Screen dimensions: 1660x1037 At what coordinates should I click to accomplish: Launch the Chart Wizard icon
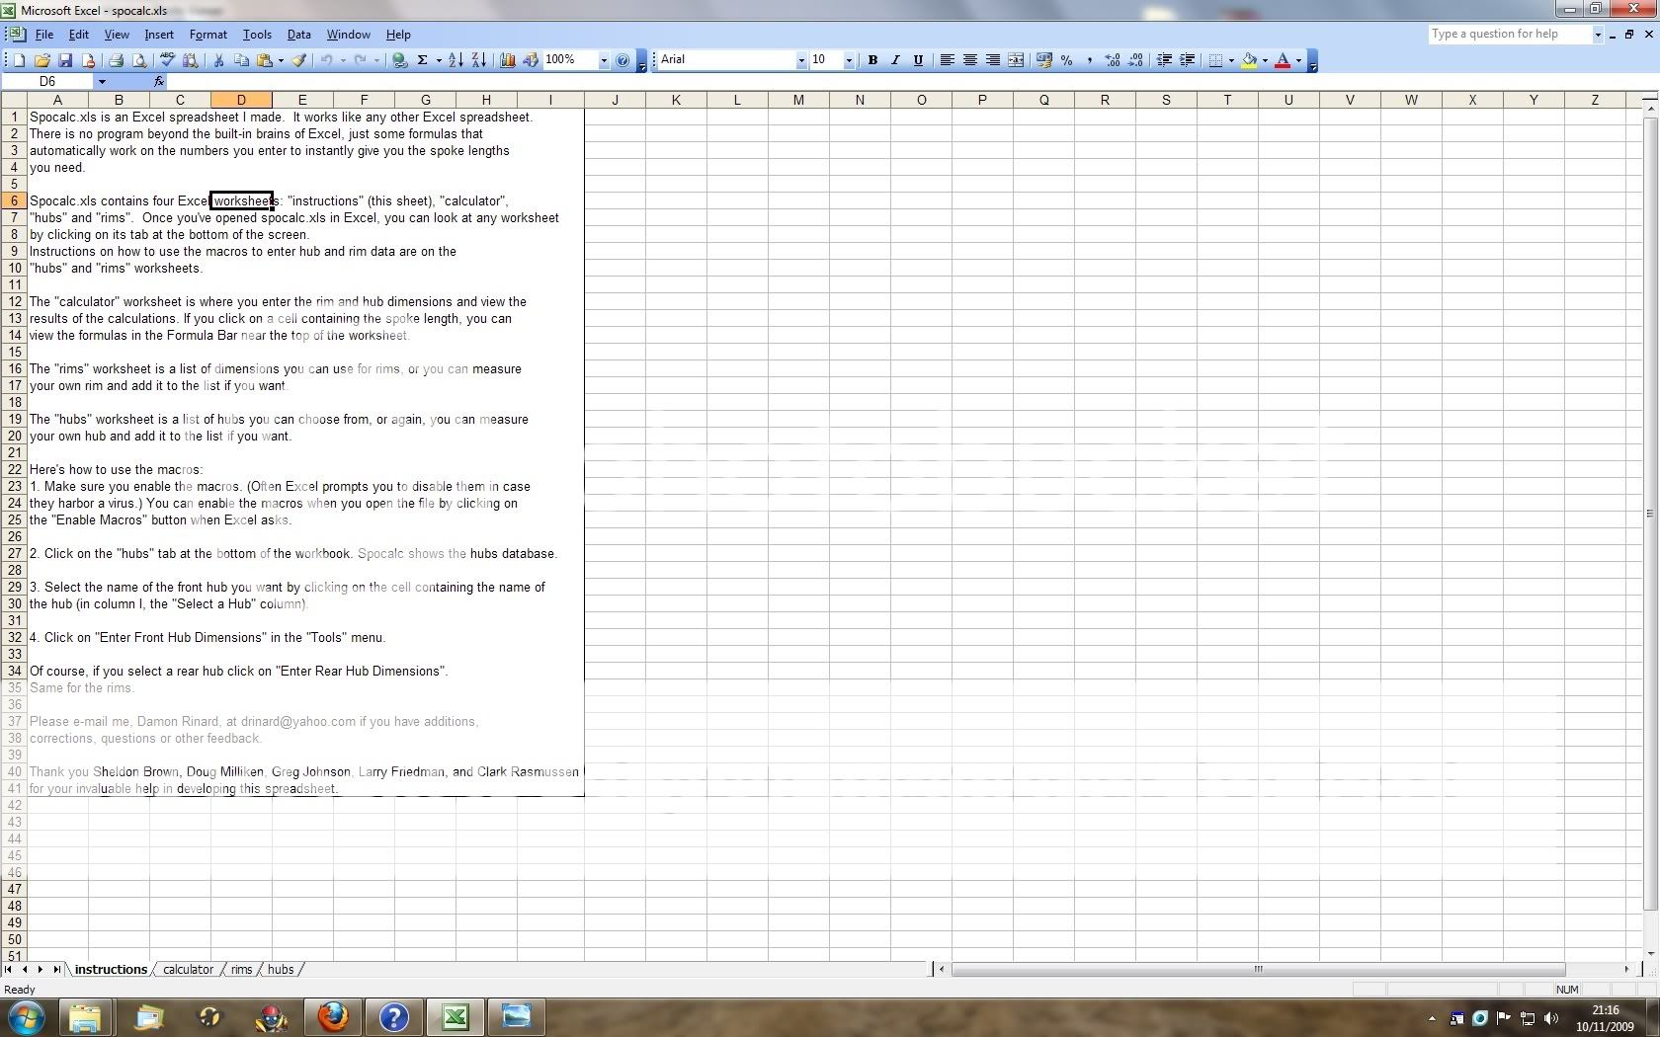coord(508,60)
